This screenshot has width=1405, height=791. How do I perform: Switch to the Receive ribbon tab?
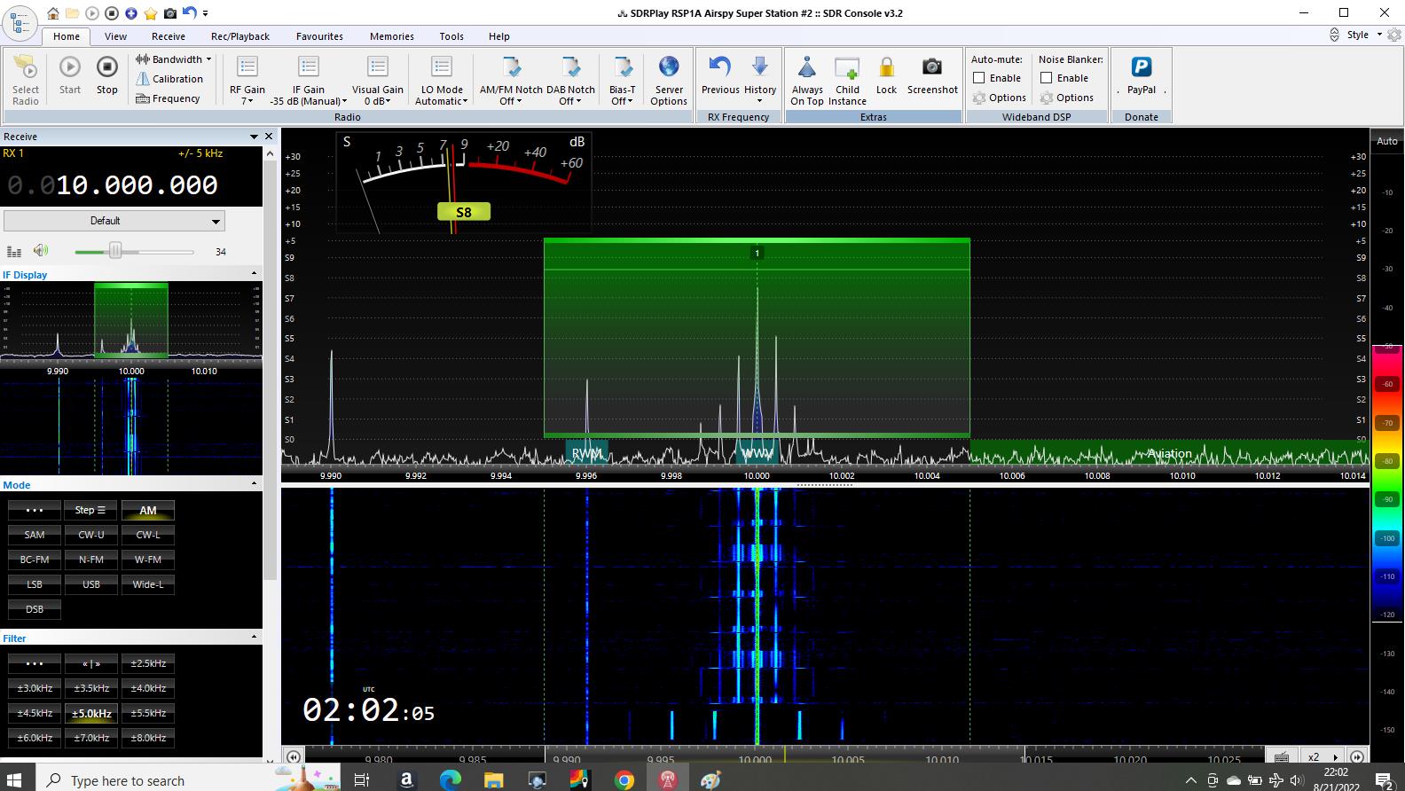pos(168,36)
